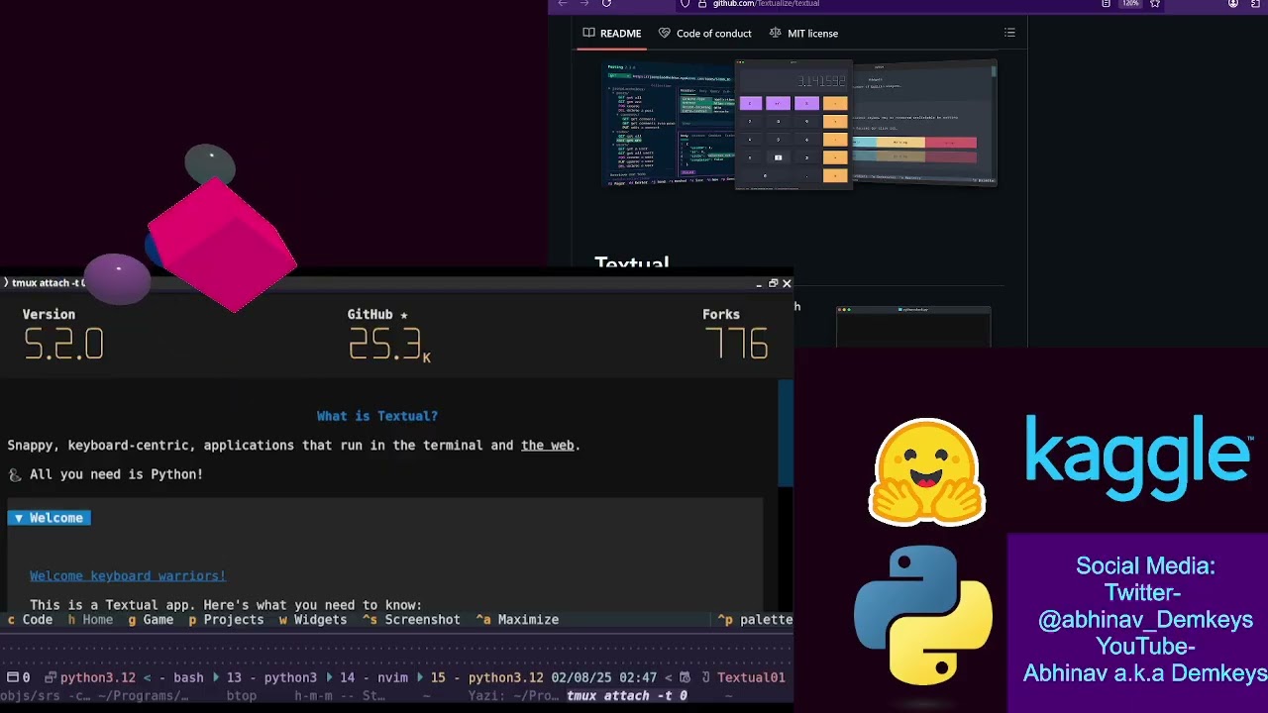The height and width of the screenshot is (713, 1268).
Task: Switch to the MIT license tab
Action: 803,33
